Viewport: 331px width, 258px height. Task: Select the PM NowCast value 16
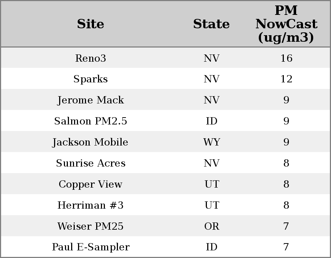(286, 58)
